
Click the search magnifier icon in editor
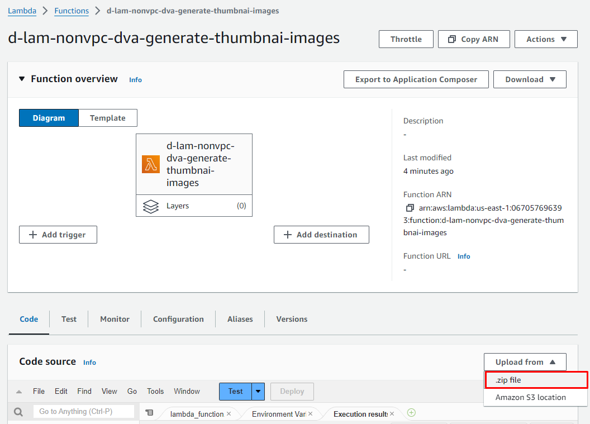pyautogui.click(x=18, y=412)
